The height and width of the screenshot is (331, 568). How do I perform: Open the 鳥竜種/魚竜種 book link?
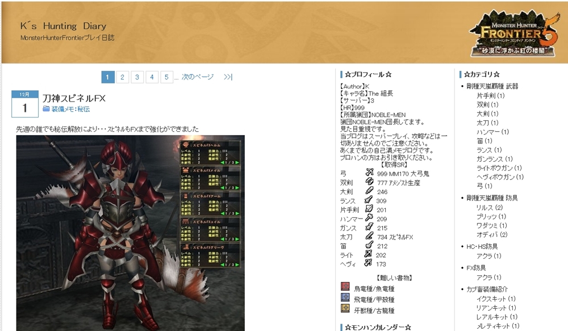click(x=374, y=288)
